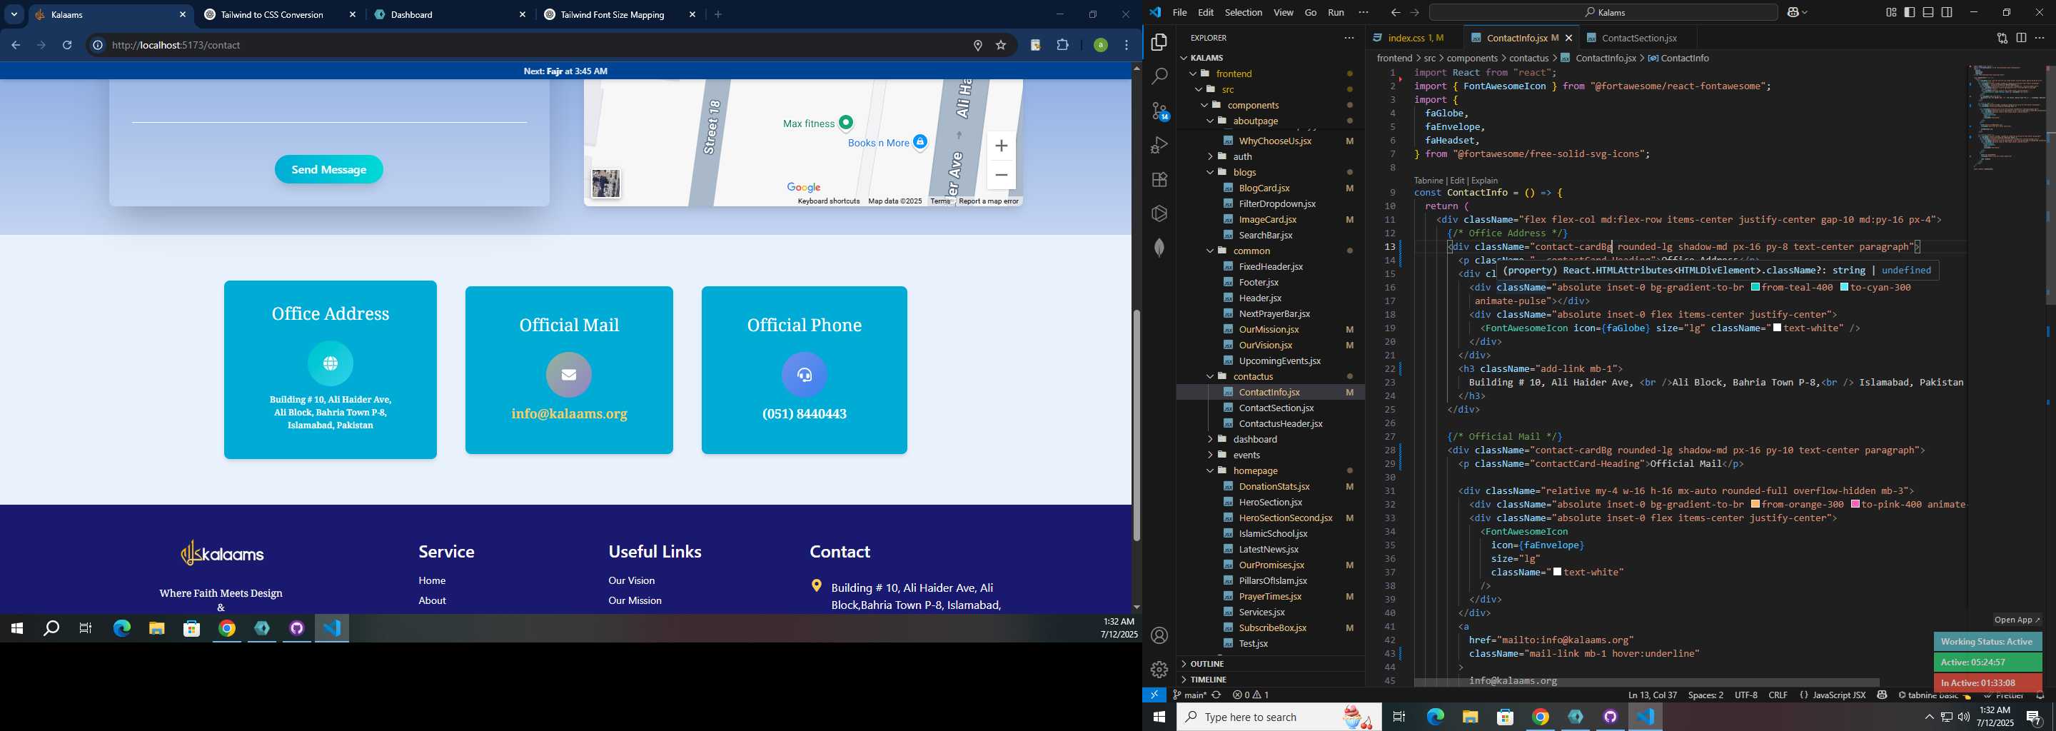Go back using VS Code title bar arrow
The image size is (2056, 731).
[1395, 13]
